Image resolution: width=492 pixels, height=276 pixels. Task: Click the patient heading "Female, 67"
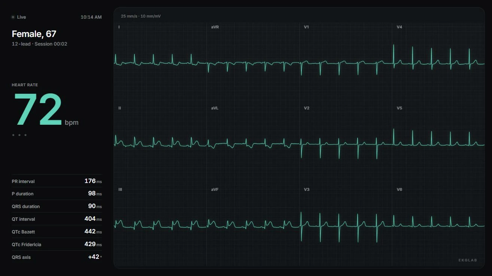click(x=34, y=34)
